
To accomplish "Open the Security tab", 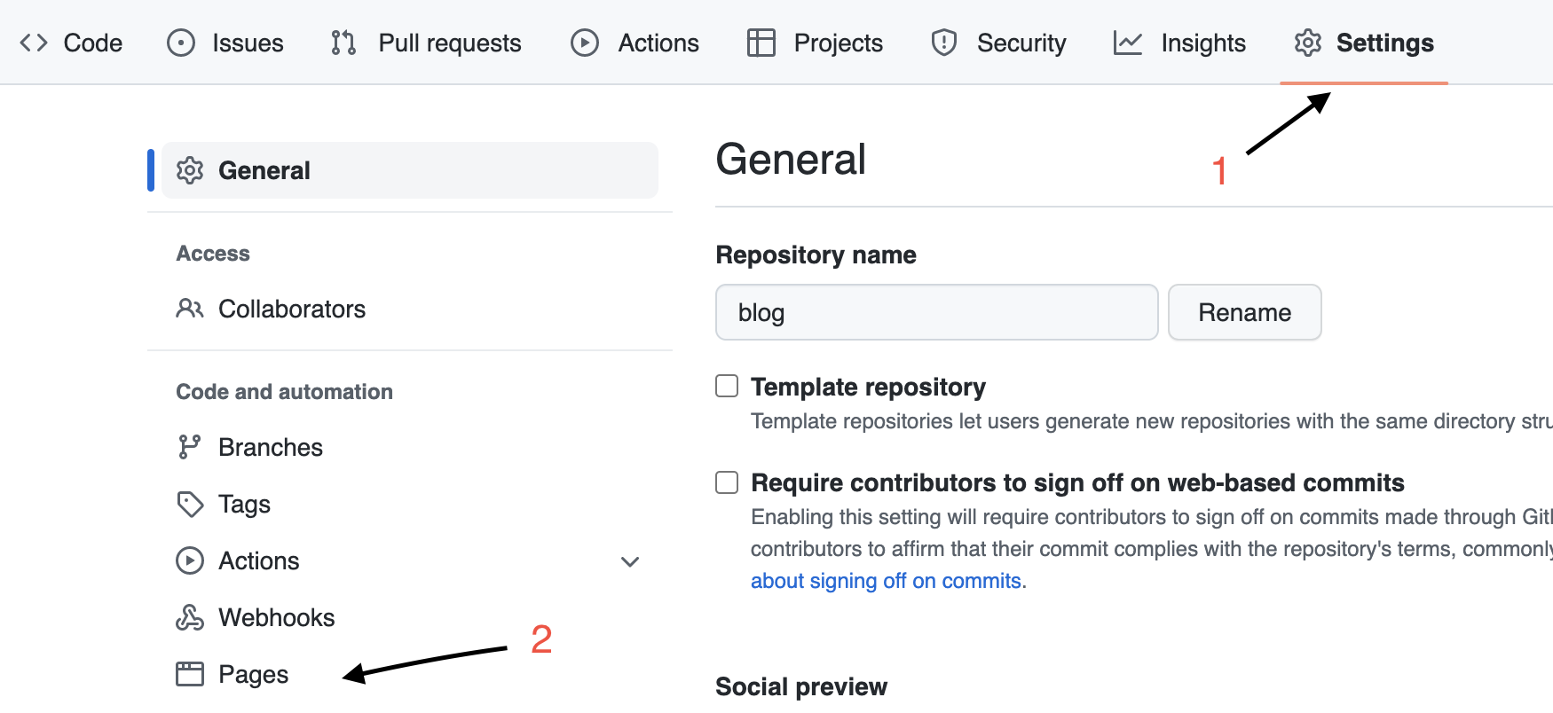I will (998, 43).
